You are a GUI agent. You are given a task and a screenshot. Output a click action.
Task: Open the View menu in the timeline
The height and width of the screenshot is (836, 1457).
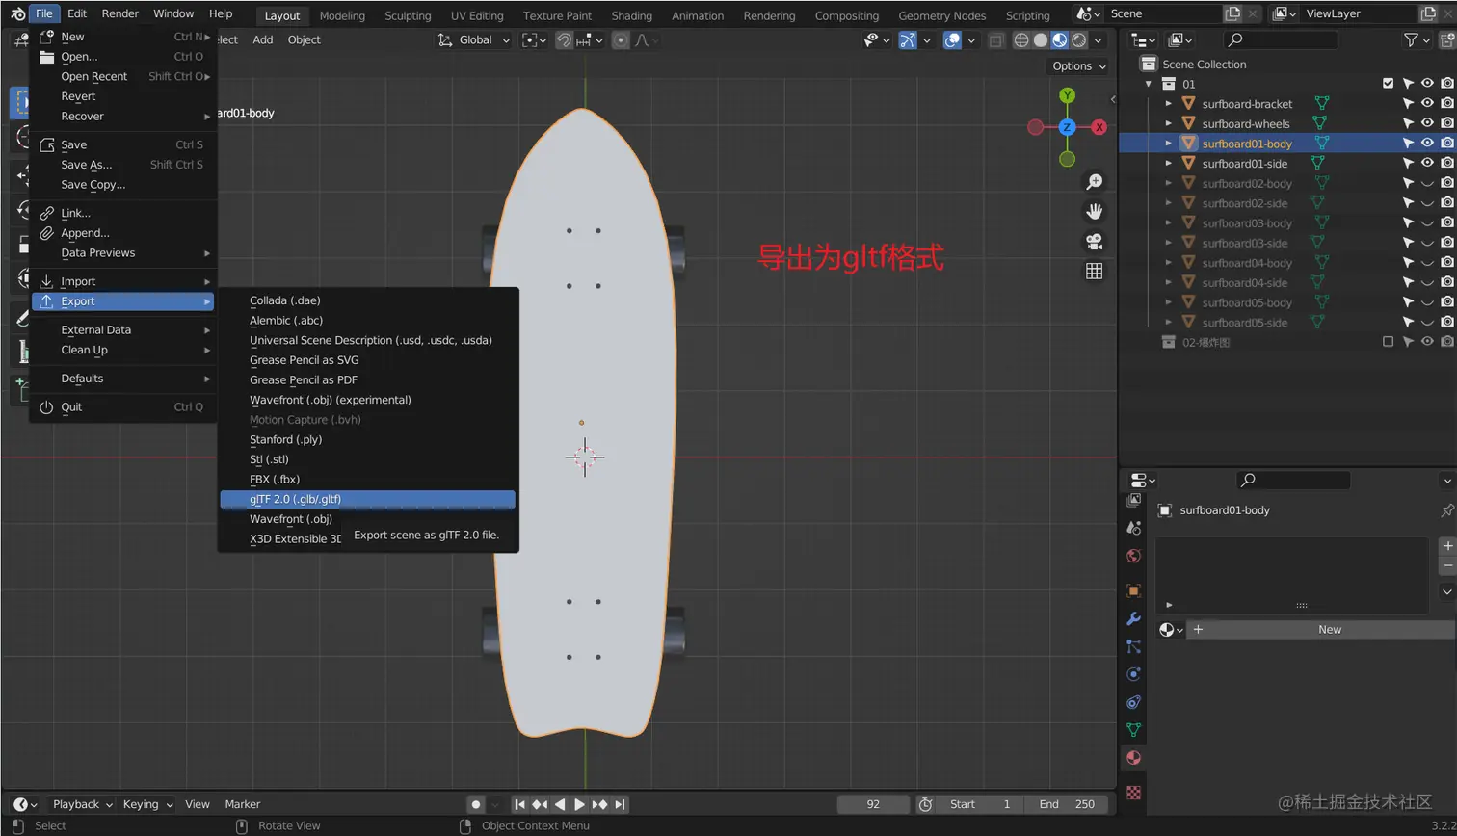coord(198,804)
